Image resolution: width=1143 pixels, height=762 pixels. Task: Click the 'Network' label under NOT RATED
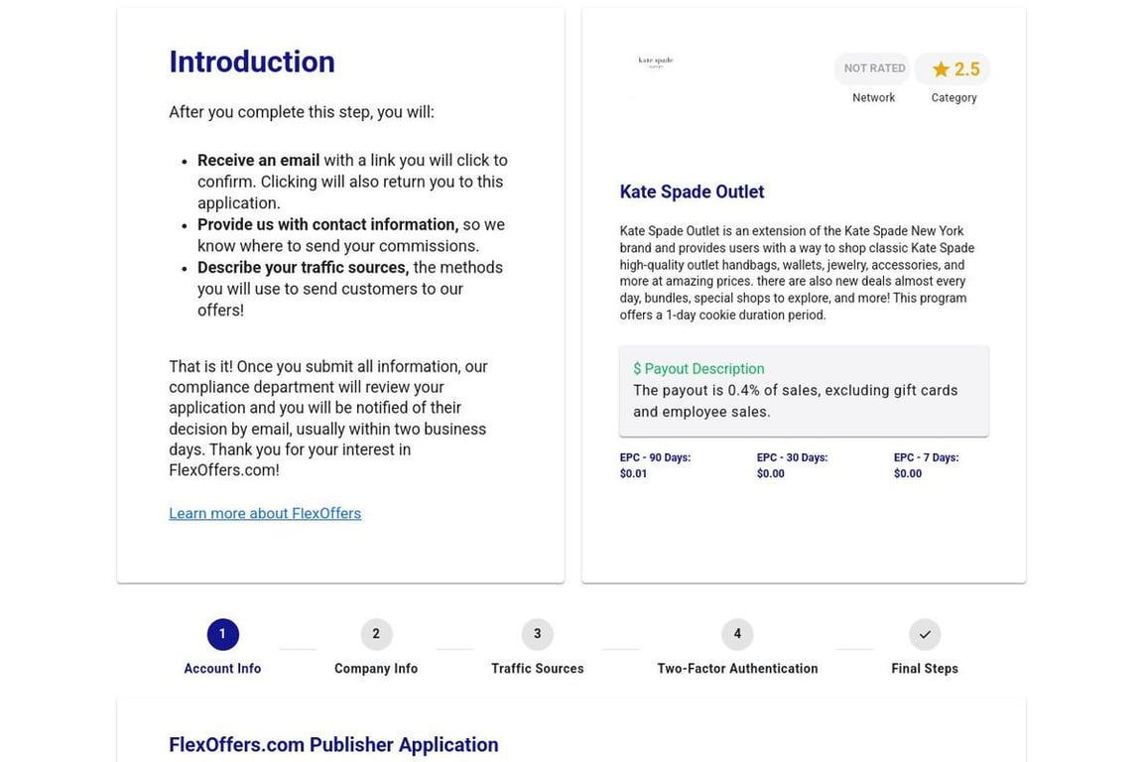click(x=873, y=97)
